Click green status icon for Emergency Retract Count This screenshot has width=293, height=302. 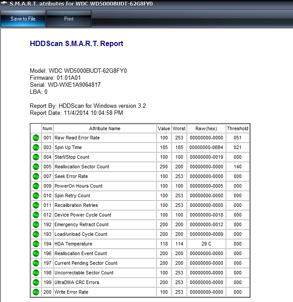[36, 224]
